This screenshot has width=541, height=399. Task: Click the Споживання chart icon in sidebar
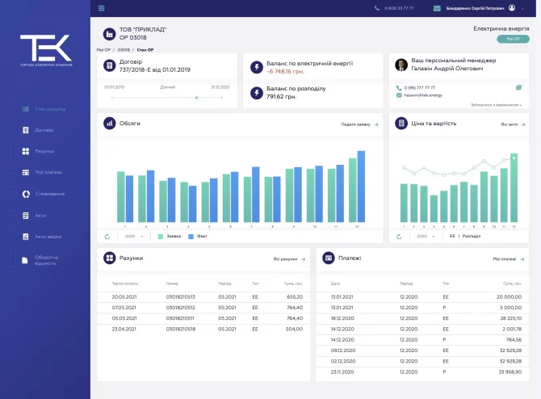coord(25,194)
